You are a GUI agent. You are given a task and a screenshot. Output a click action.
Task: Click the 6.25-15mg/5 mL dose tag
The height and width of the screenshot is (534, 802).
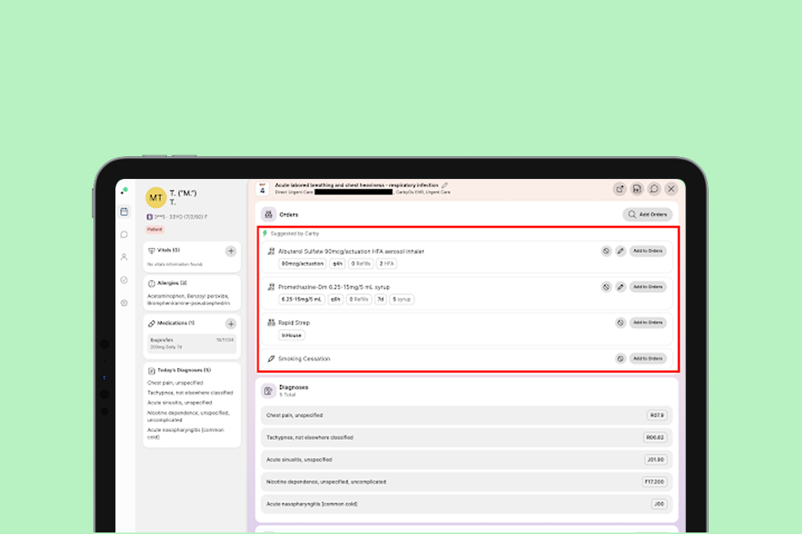[302, 300]
